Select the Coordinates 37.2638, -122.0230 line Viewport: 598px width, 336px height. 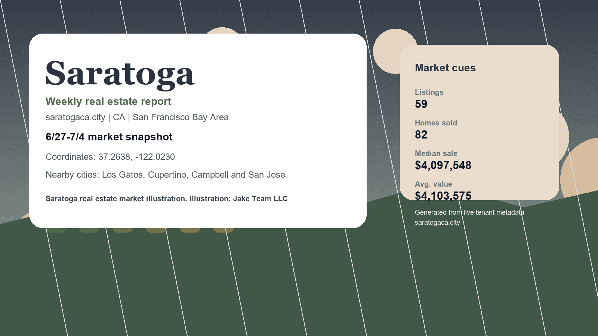pos(110,157)
